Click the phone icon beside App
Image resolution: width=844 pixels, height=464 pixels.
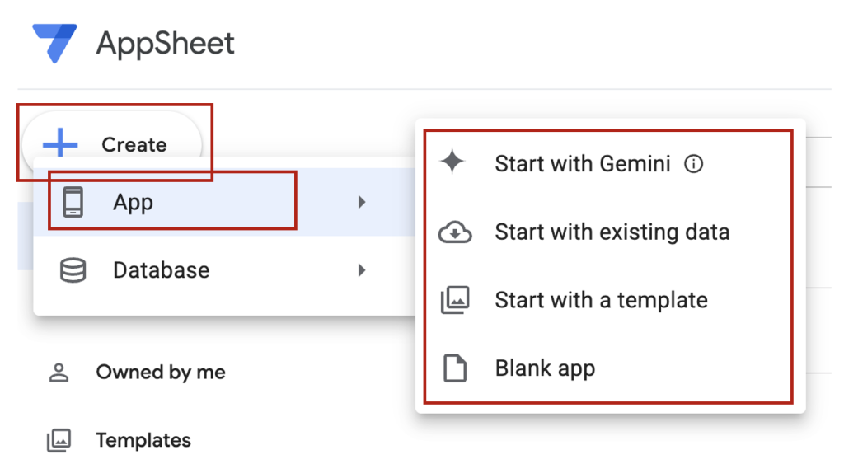pos(73,202)
